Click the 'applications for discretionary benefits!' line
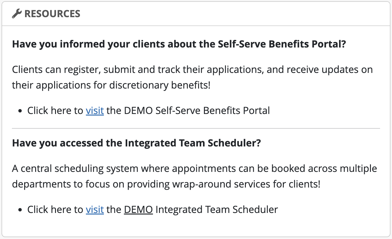 (x=111, y=85)
